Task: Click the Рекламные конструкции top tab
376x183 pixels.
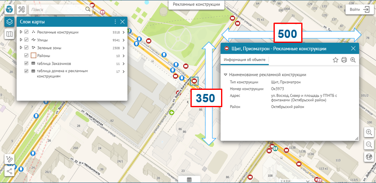Action: 196,5
